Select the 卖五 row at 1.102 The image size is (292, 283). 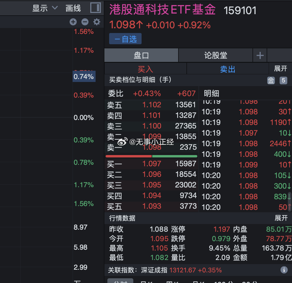[x=152, y=105]
